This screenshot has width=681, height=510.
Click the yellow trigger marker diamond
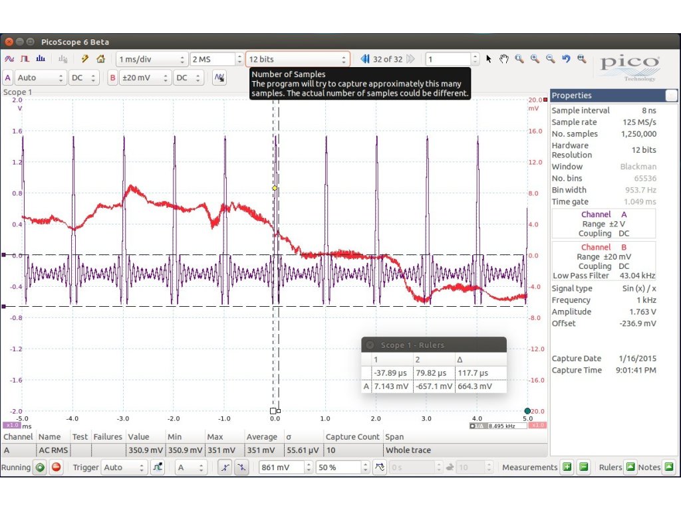(275, 188)
